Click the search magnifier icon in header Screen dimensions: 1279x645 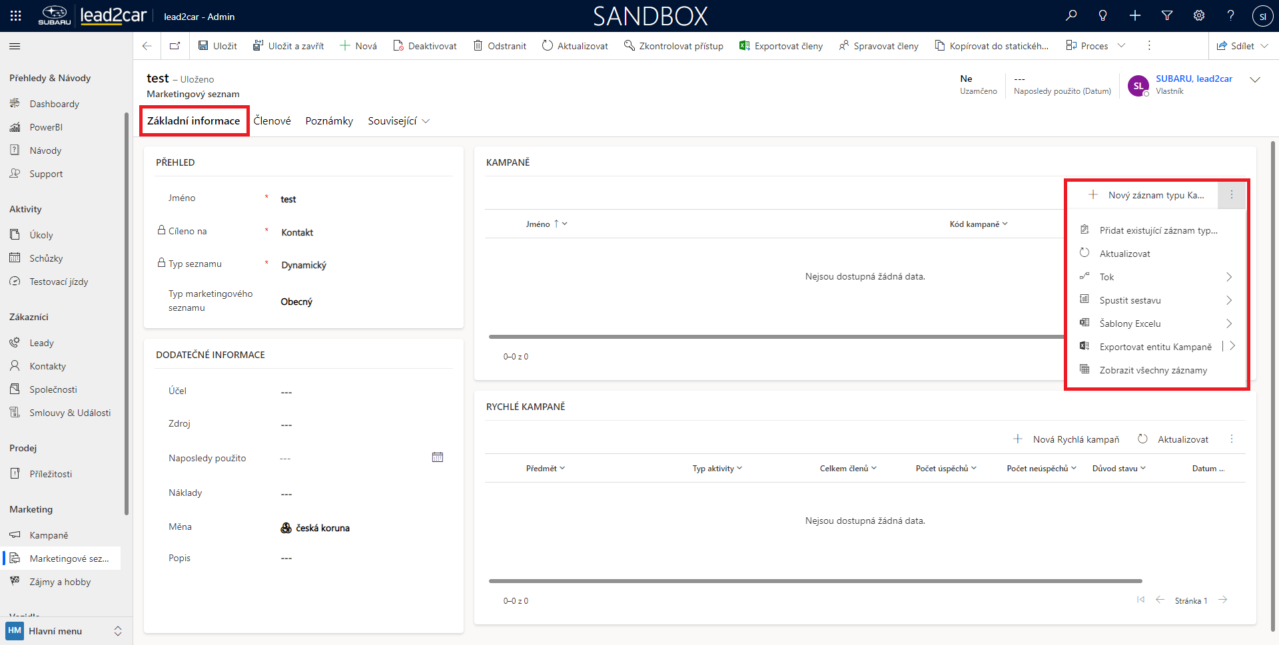pos(1071,16)
